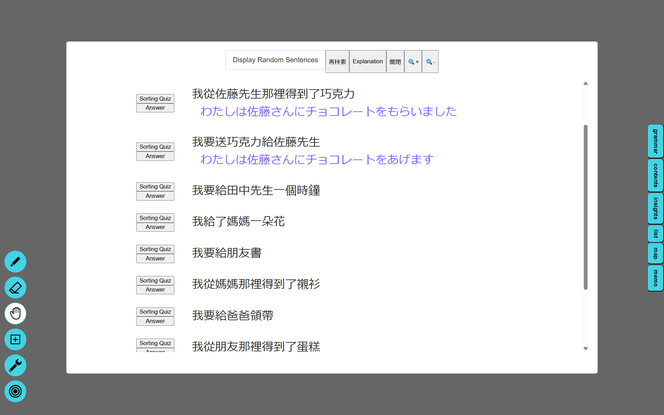The height and width of the screenshot is (415, 664).
Task: Open the memo side tab
Action: point(655,278)
